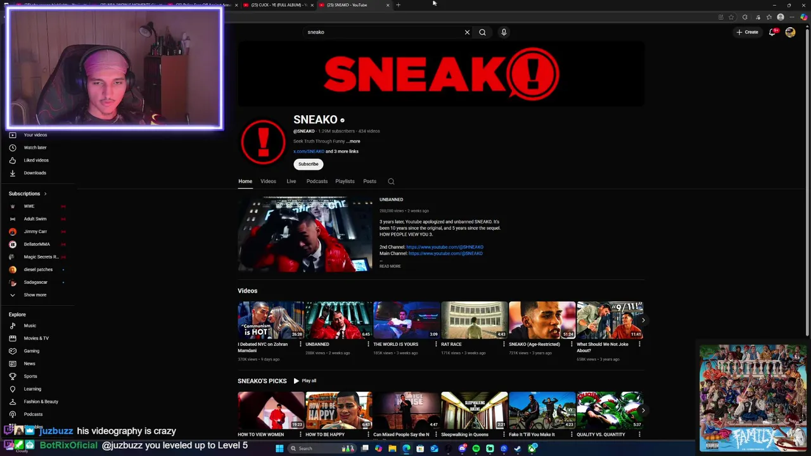Select the Home channel tab
Screen dimensions: 811x456
coord(245,181)
